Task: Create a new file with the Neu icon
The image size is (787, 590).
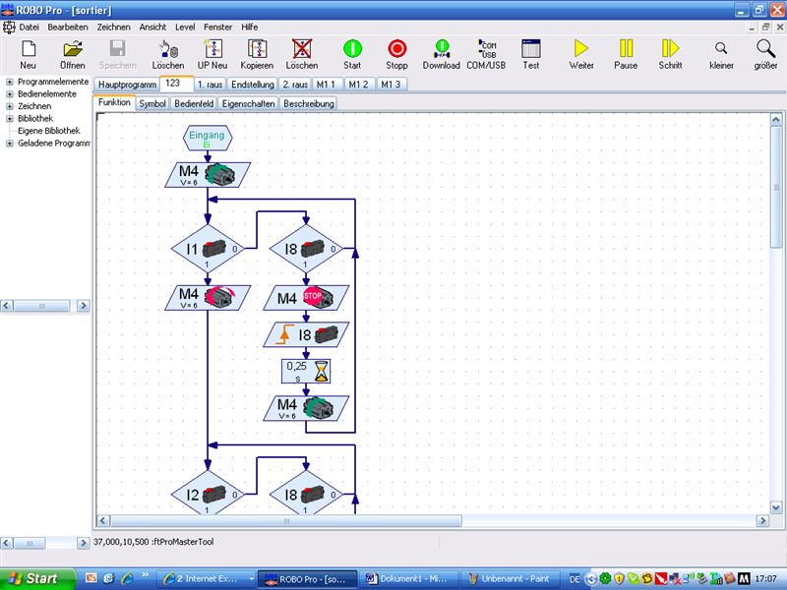Action: pyautogui.click(x=29, y=55)
